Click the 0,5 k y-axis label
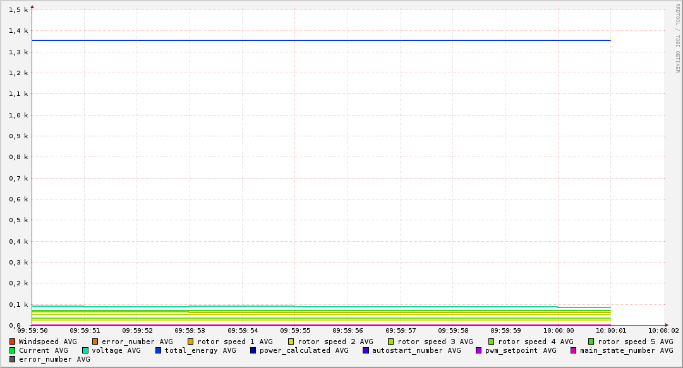This screenshot has height=368, width=683. (x=19, y=220)
